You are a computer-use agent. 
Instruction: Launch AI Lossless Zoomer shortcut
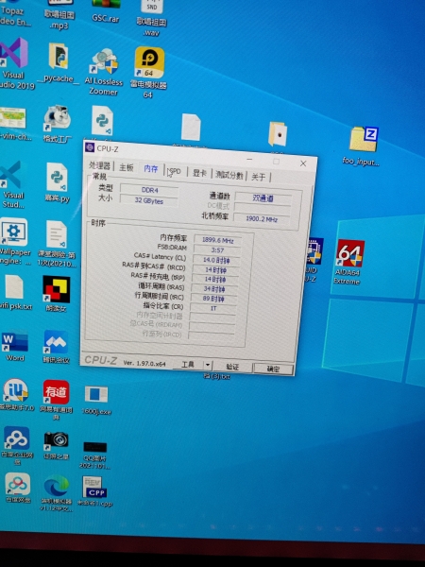tap(104, 71)
